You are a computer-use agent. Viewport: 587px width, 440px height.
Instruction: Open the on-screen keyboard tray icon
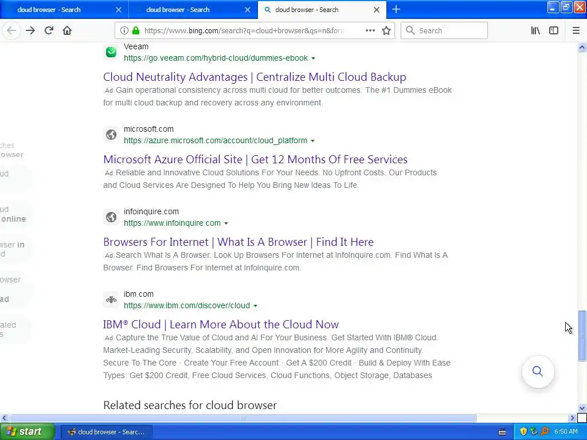[502, 432]
